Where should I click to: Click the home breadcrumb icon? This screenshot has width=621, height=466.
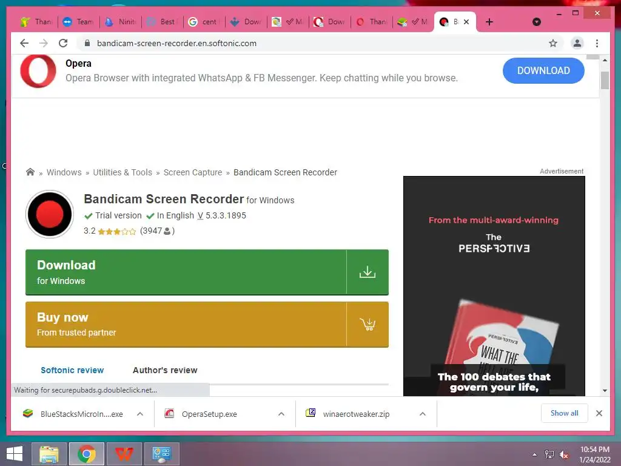[x=30, y=172]
